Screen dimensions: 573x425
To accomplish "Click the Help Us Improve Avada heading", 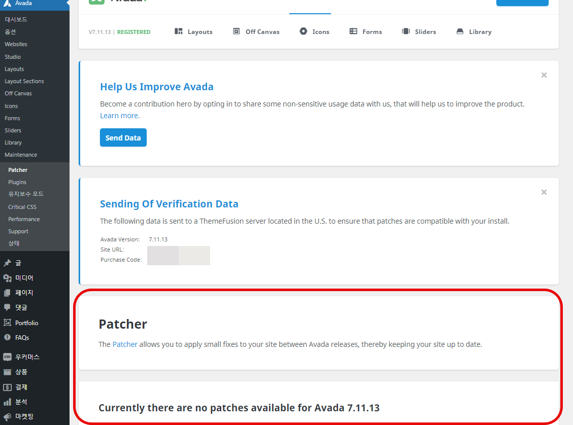I will click(x=157, y=87).
